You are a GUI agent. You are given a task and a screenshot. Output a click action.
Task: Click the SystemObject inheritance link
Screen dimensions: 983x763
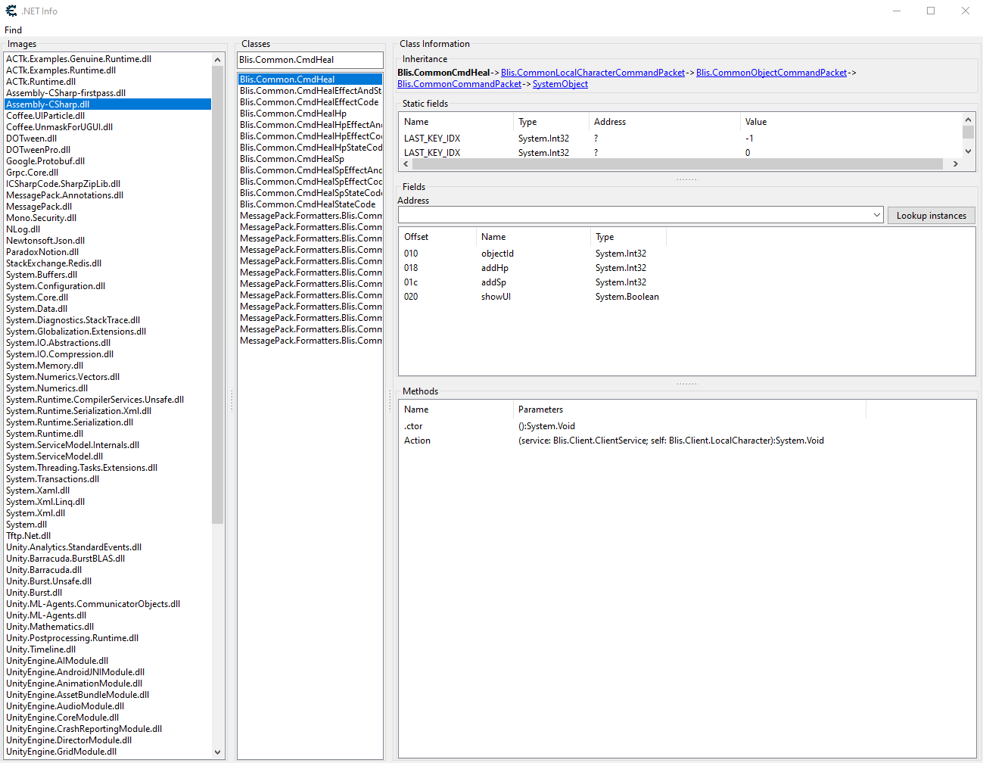click(x=560, y=84)
